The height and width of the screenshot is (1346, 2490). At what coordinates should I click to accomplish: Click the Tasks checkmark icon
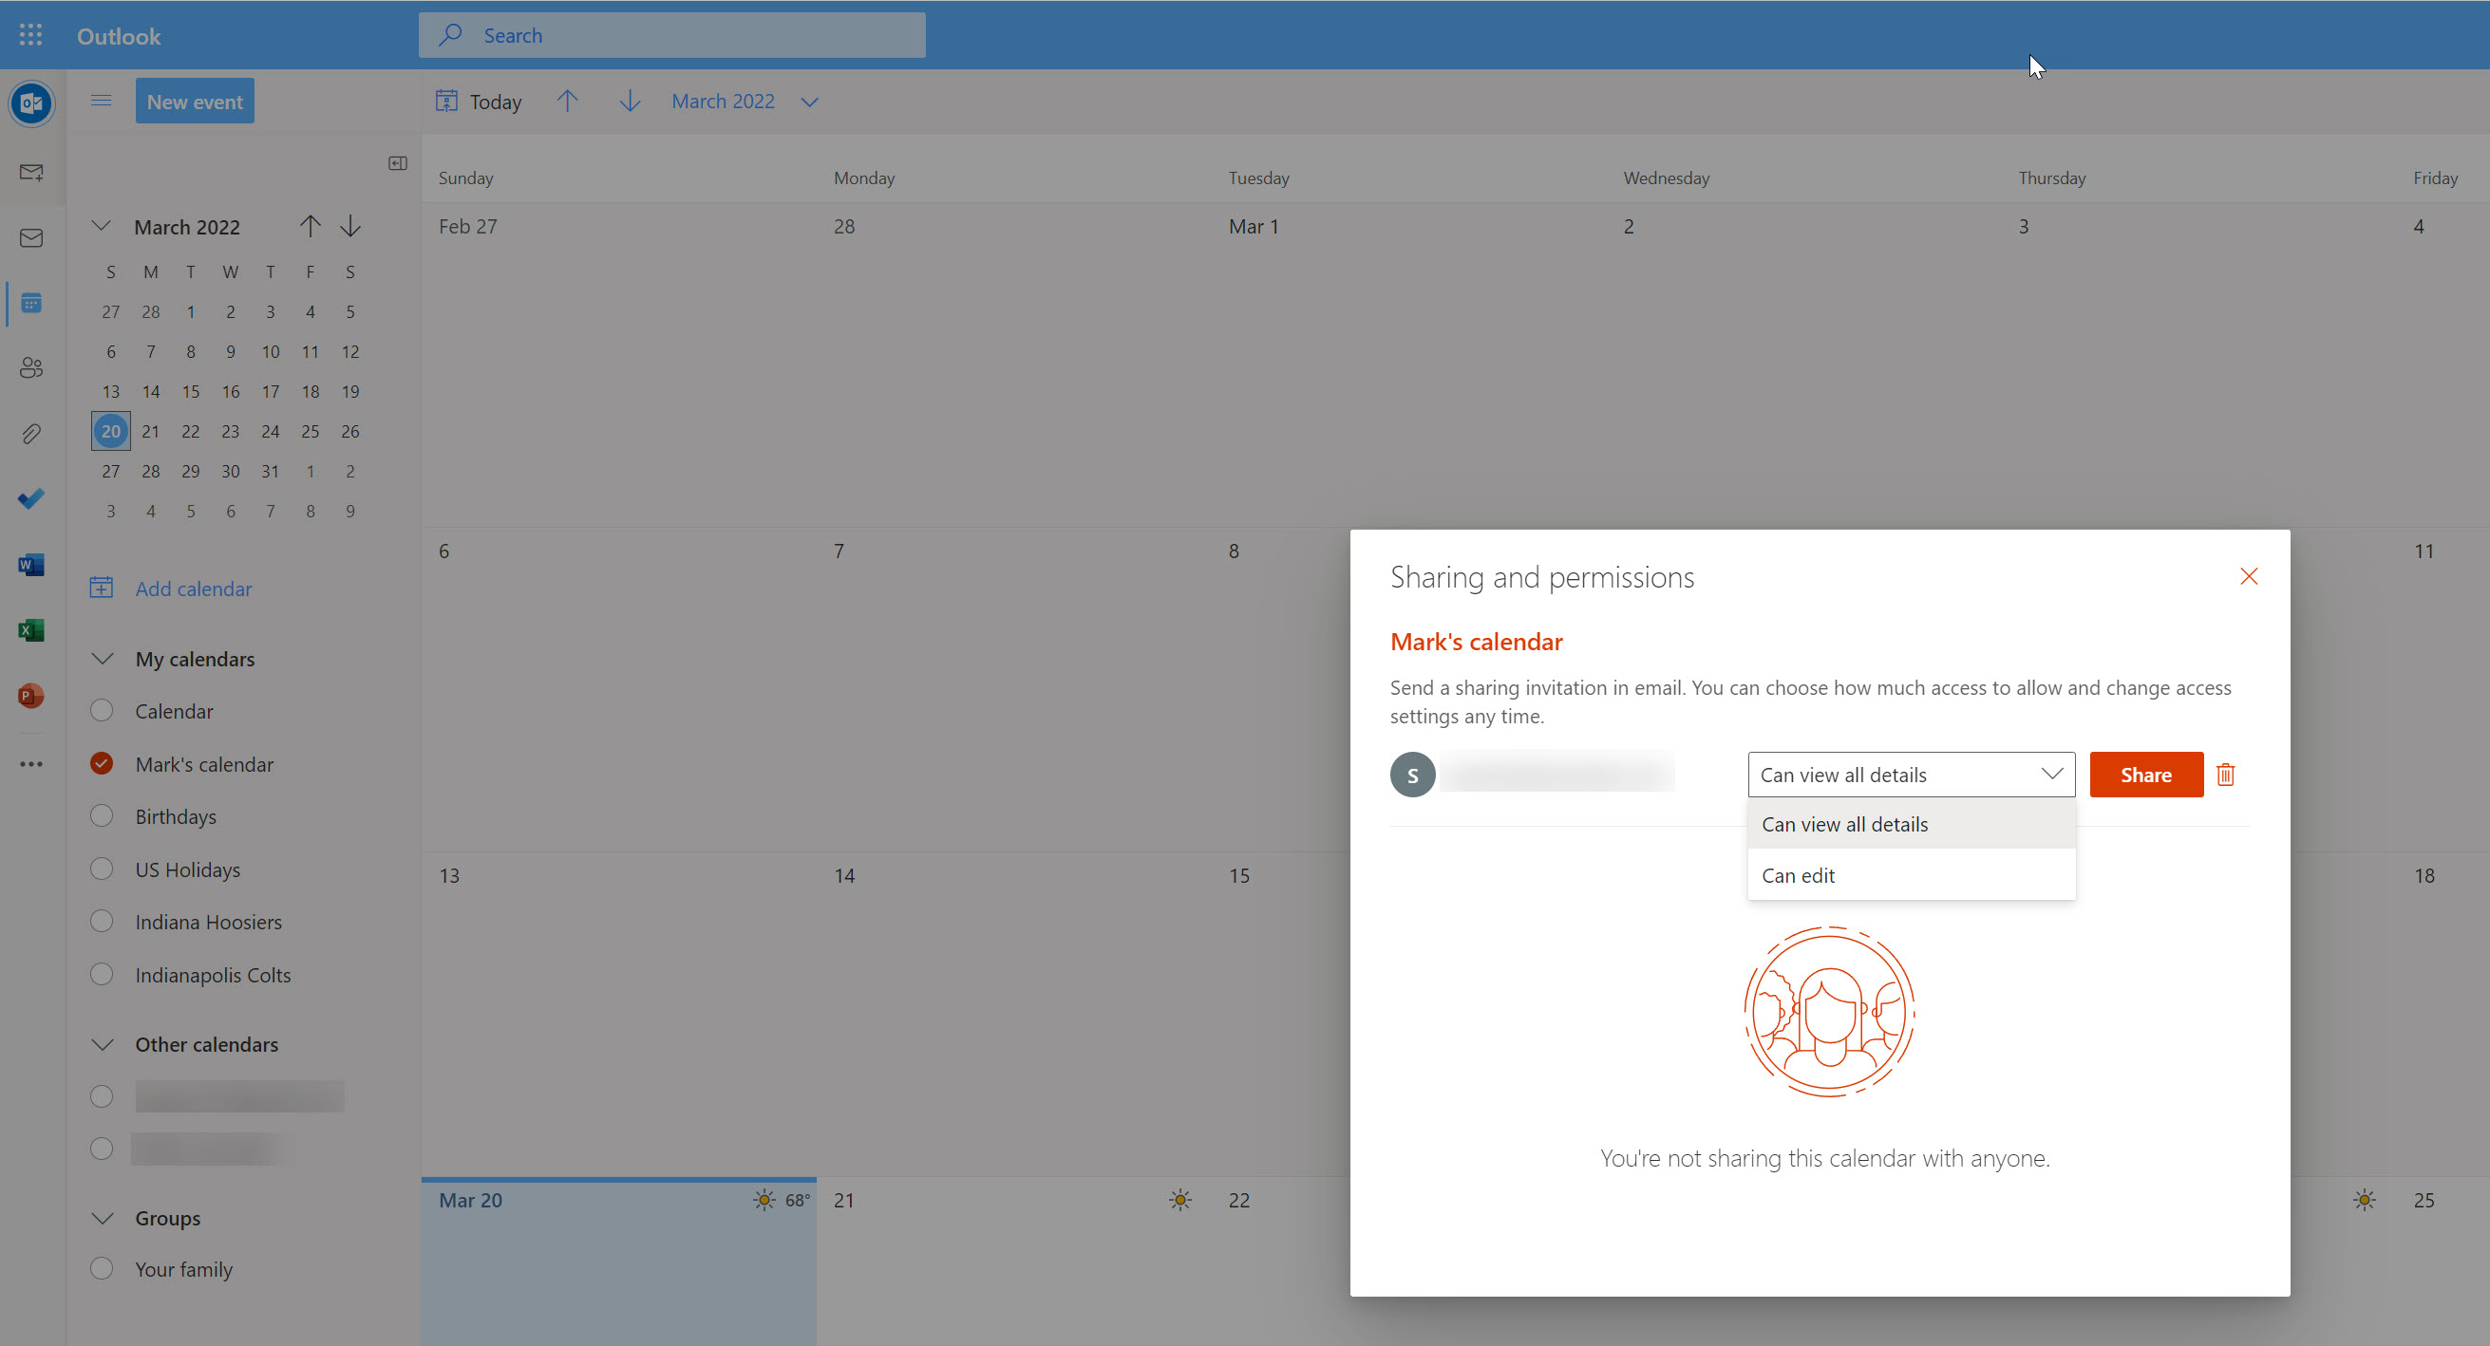coord(33,499)
